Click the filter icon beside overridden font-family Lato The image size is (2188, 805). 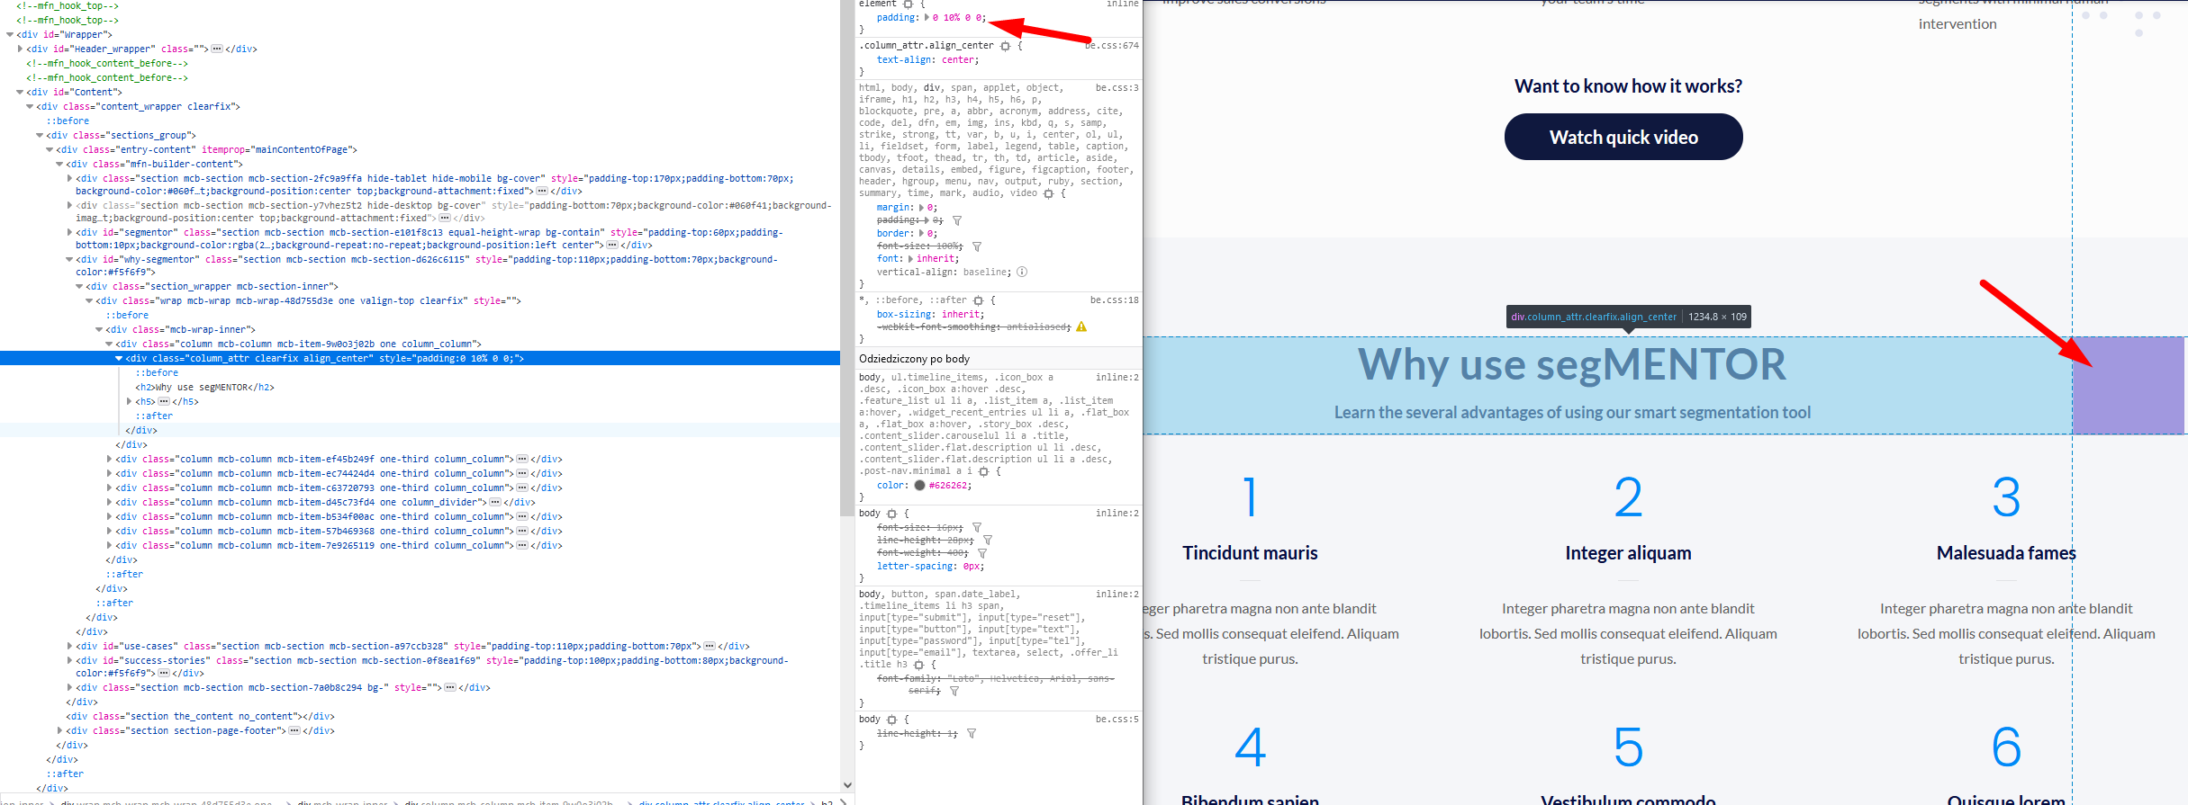(x=954, y=691)
